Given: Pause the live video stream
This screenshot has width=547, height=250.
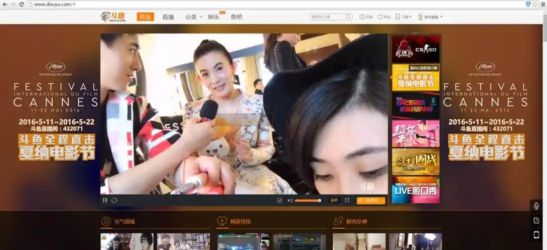Looking at the screenshot, I should point(105,200).
